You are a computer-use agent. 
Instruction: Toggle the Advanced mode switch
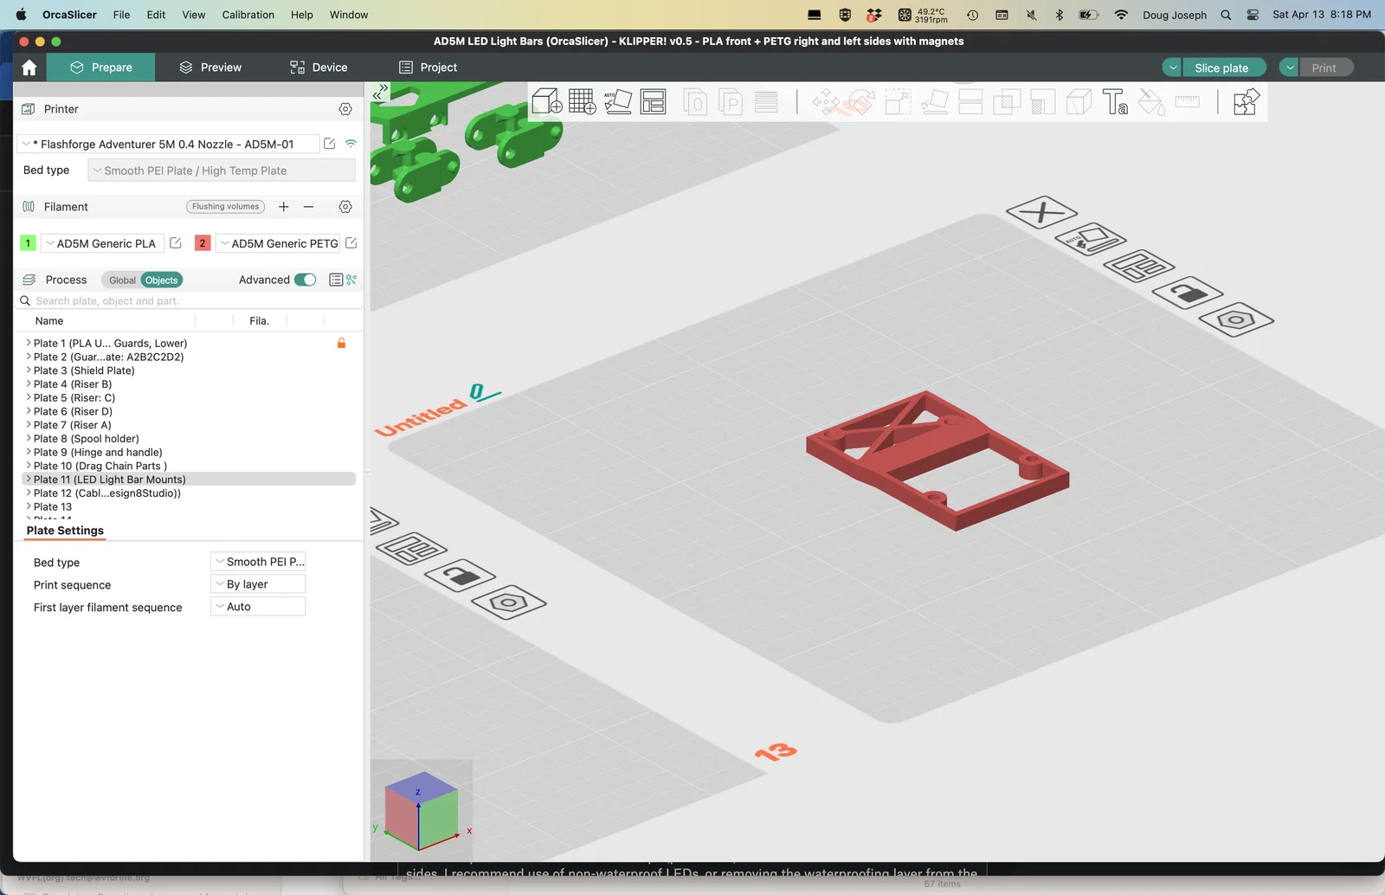pos(306,280)
